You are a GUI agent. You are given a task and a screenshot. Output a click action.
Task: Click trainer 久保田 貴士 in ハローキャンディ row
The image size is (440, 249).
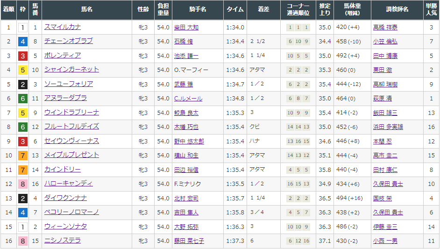[388, 184]
